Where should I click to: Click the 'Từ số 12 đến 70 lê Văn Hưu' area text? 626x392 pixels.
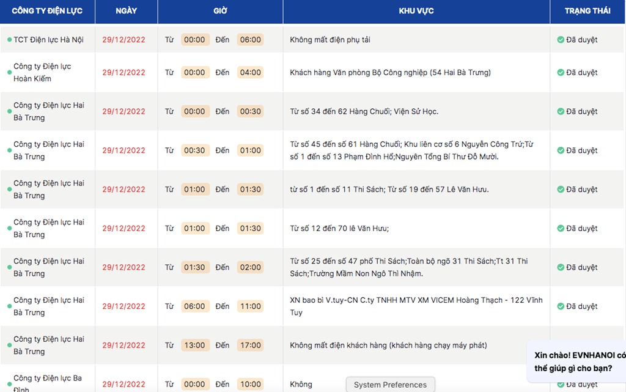coord(339,228)
